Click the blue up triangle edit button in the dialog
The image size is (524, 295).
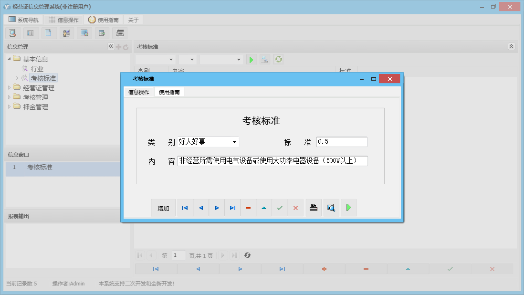(264, 208)
